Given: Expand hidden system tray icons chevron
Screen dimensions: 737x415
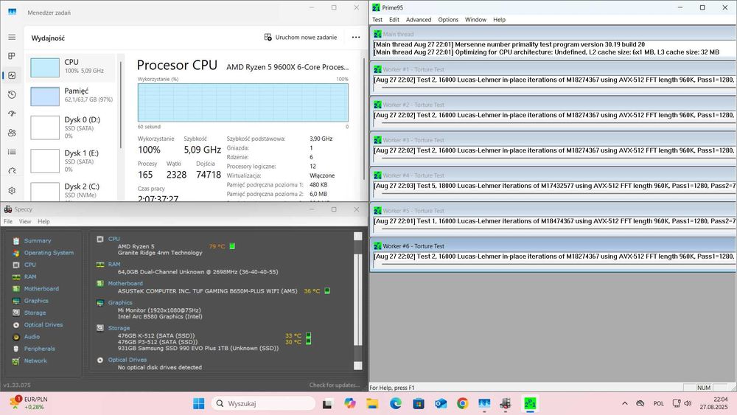Looking at the screenshot, I should [625, 403].
